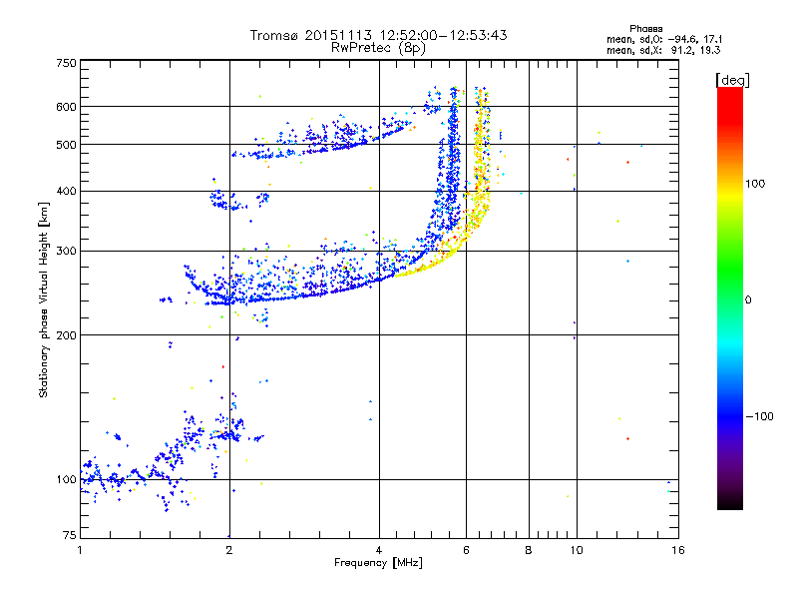Click the '8' x-axis tick label
The width and height of the screenshot is (798, 599).
[x=529, y=550]
